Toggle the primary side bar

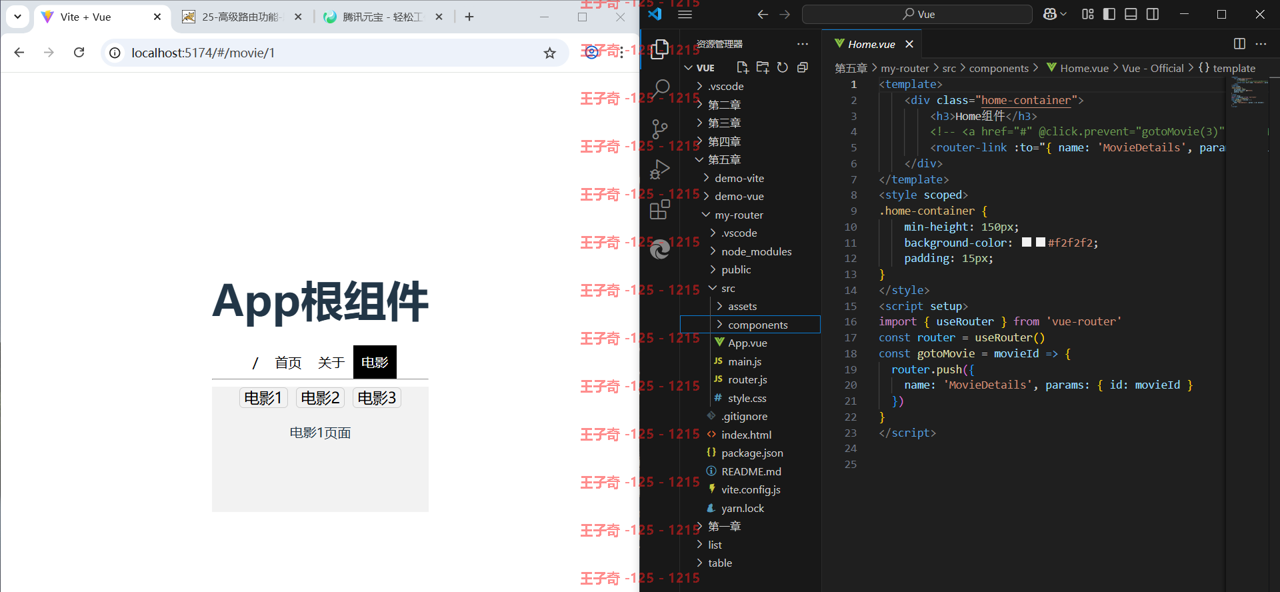(1109, 14)
